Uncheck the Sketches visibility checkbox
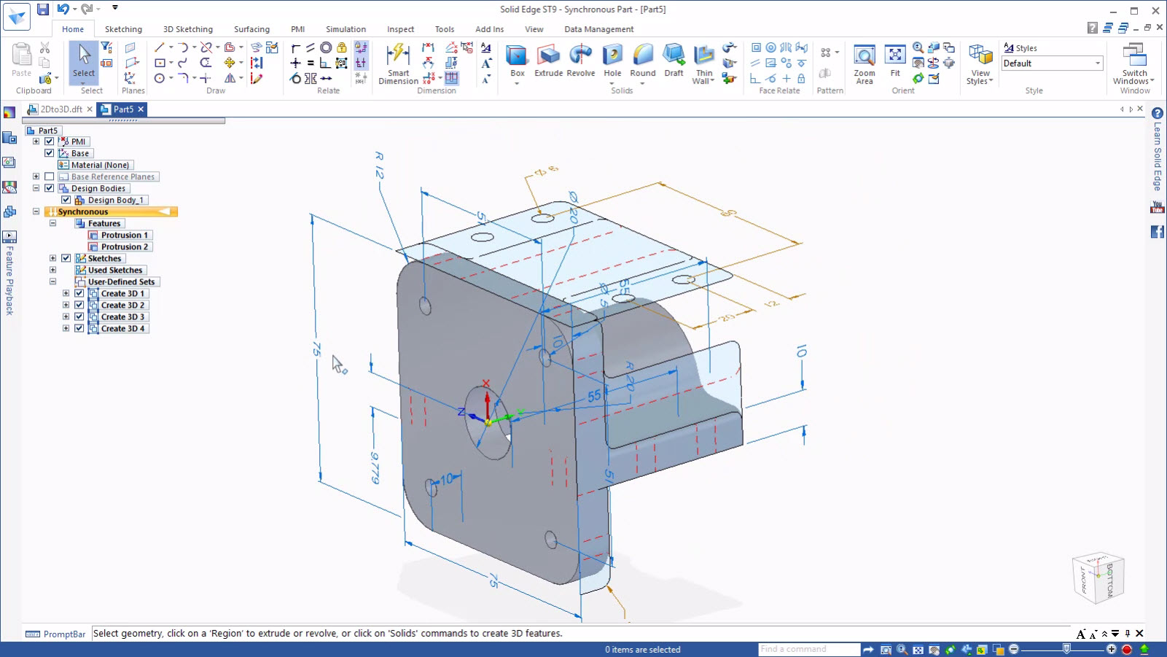This screenshot has width=1167, height=657. coord(66,258)
